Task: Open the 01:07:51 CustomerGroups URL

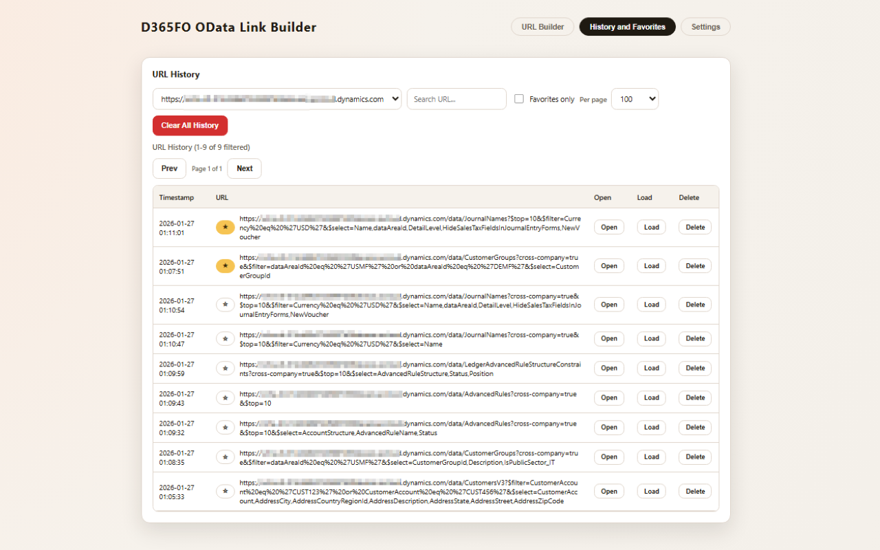Action: click(x=609, y=265)
